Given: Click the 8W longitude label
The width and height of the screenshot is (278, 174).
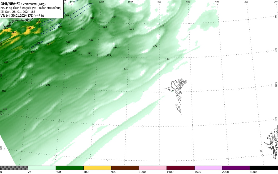Looking at the screenshot, I should point(159,2).
